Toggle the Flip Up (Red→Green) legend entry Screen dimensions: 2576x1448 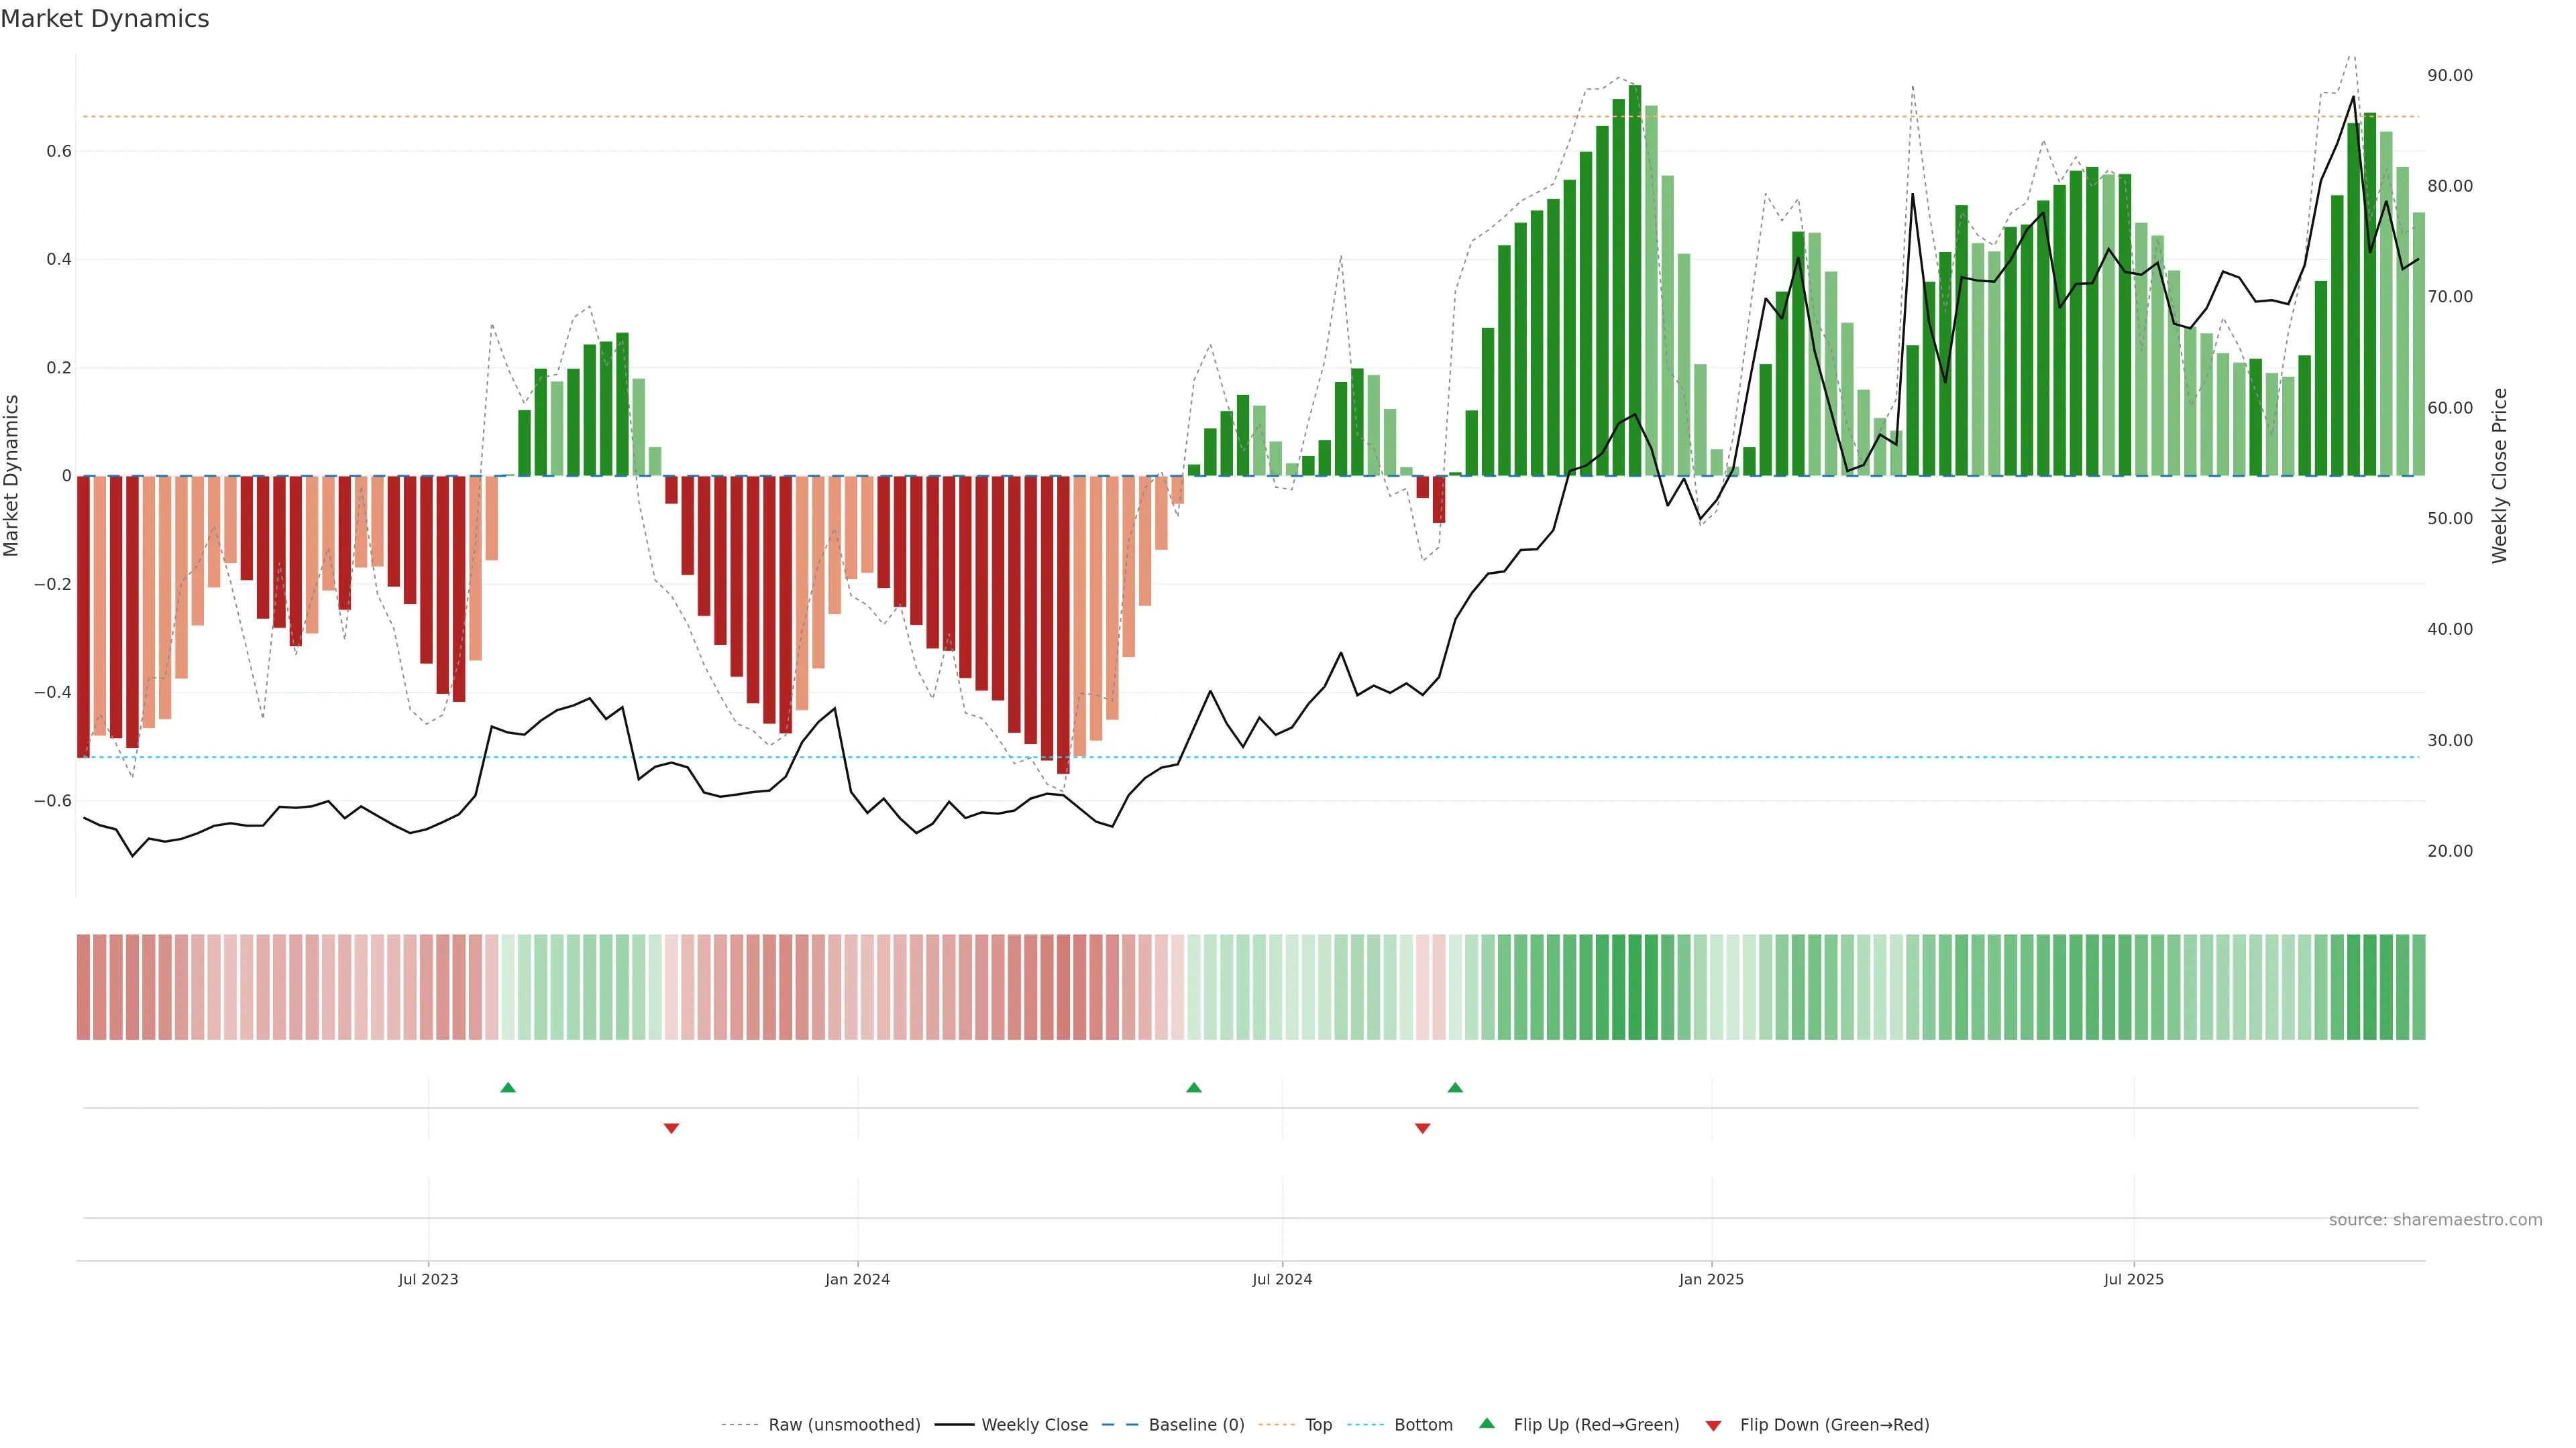[1595, 1425]
